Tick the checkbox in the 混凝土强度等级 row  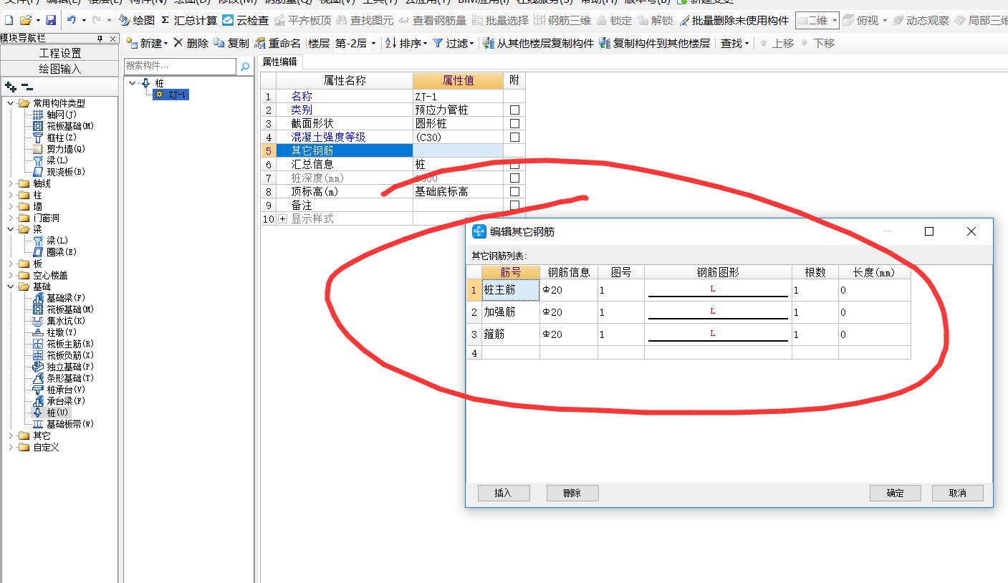(514, 138)
